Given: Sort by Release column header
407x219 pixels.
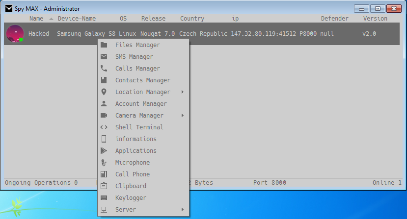Looking at the screenshot, I should tap(153, 19).
